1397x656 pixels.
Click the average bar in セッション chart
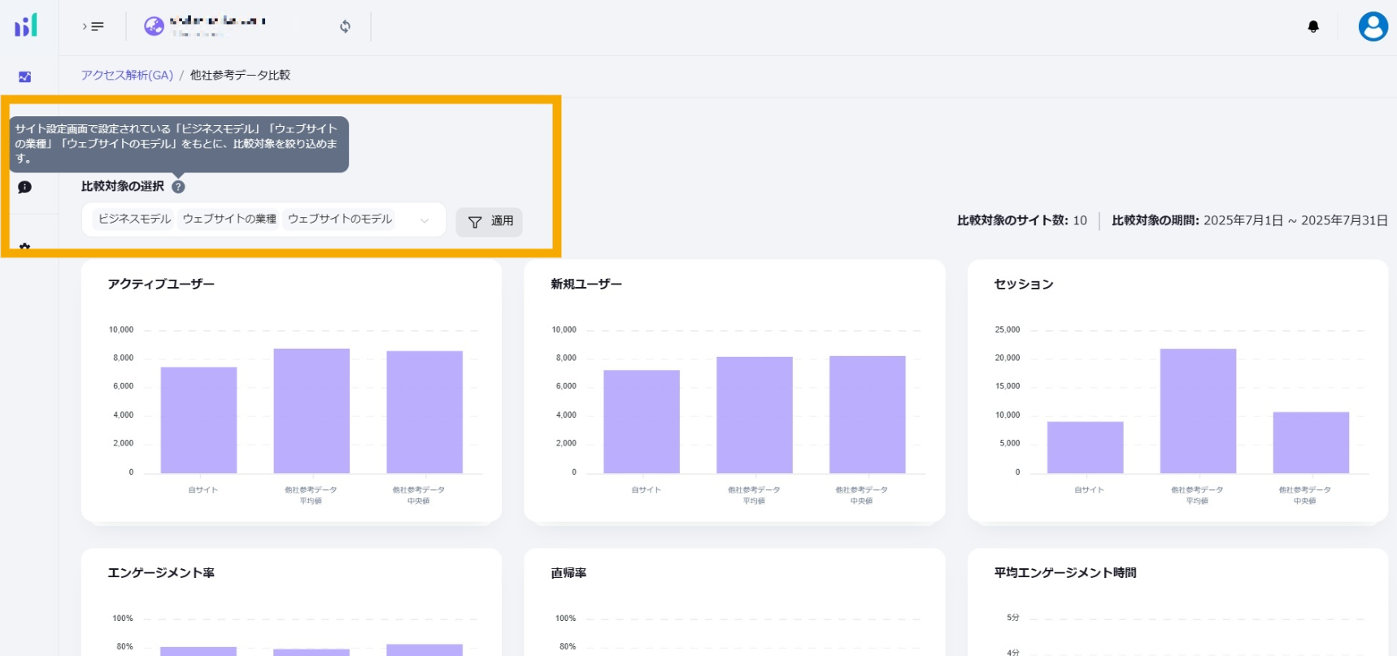[x=1197, y=411]
